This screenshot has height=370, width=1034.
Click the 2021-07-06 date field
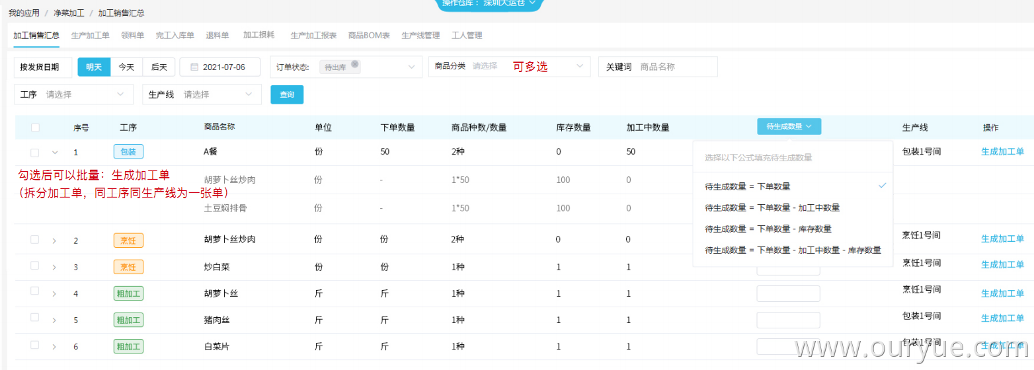[220, 67]
